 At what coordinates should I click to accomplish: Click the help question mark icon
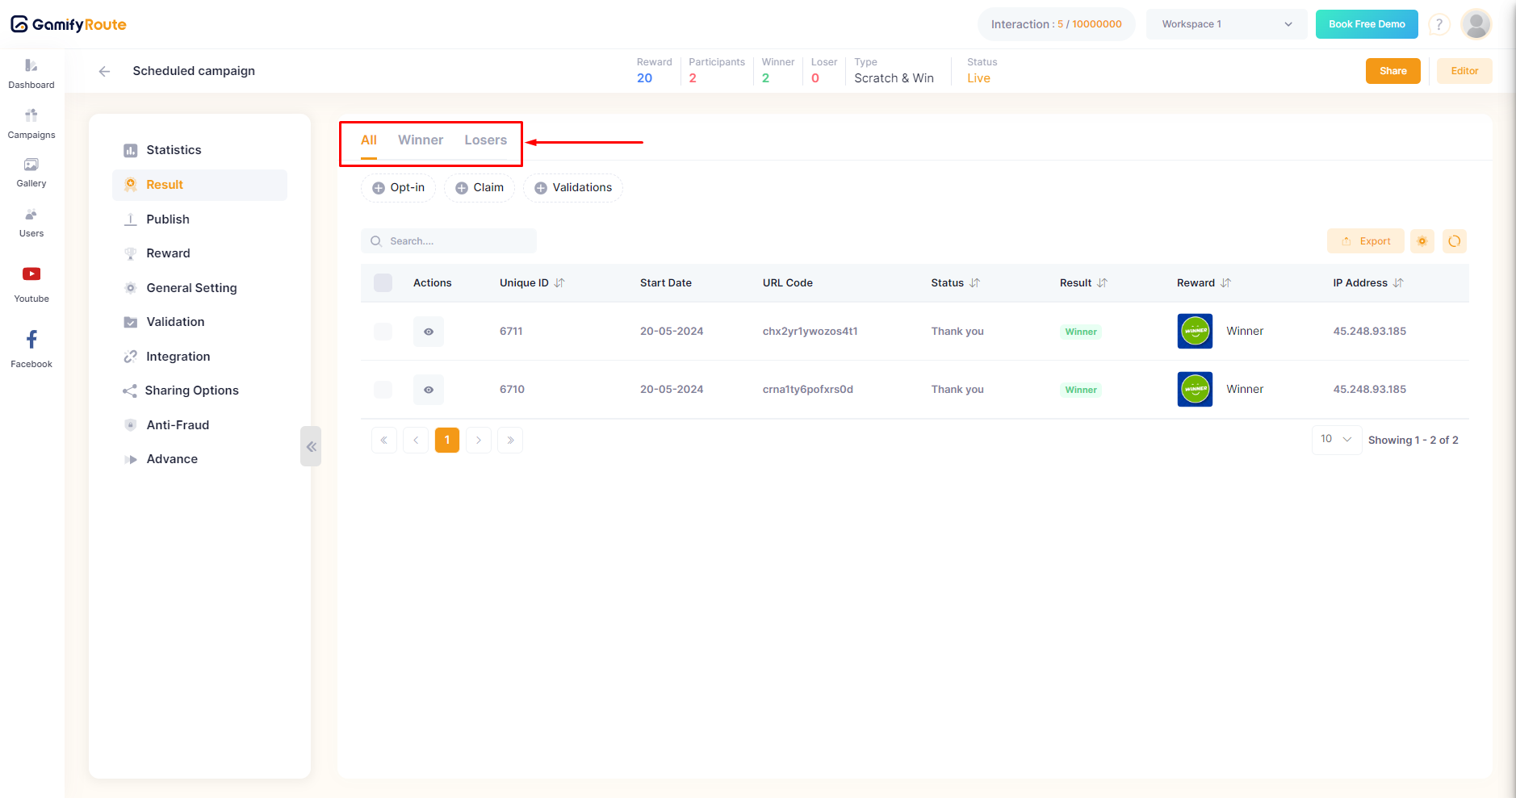pos(1439,25)
